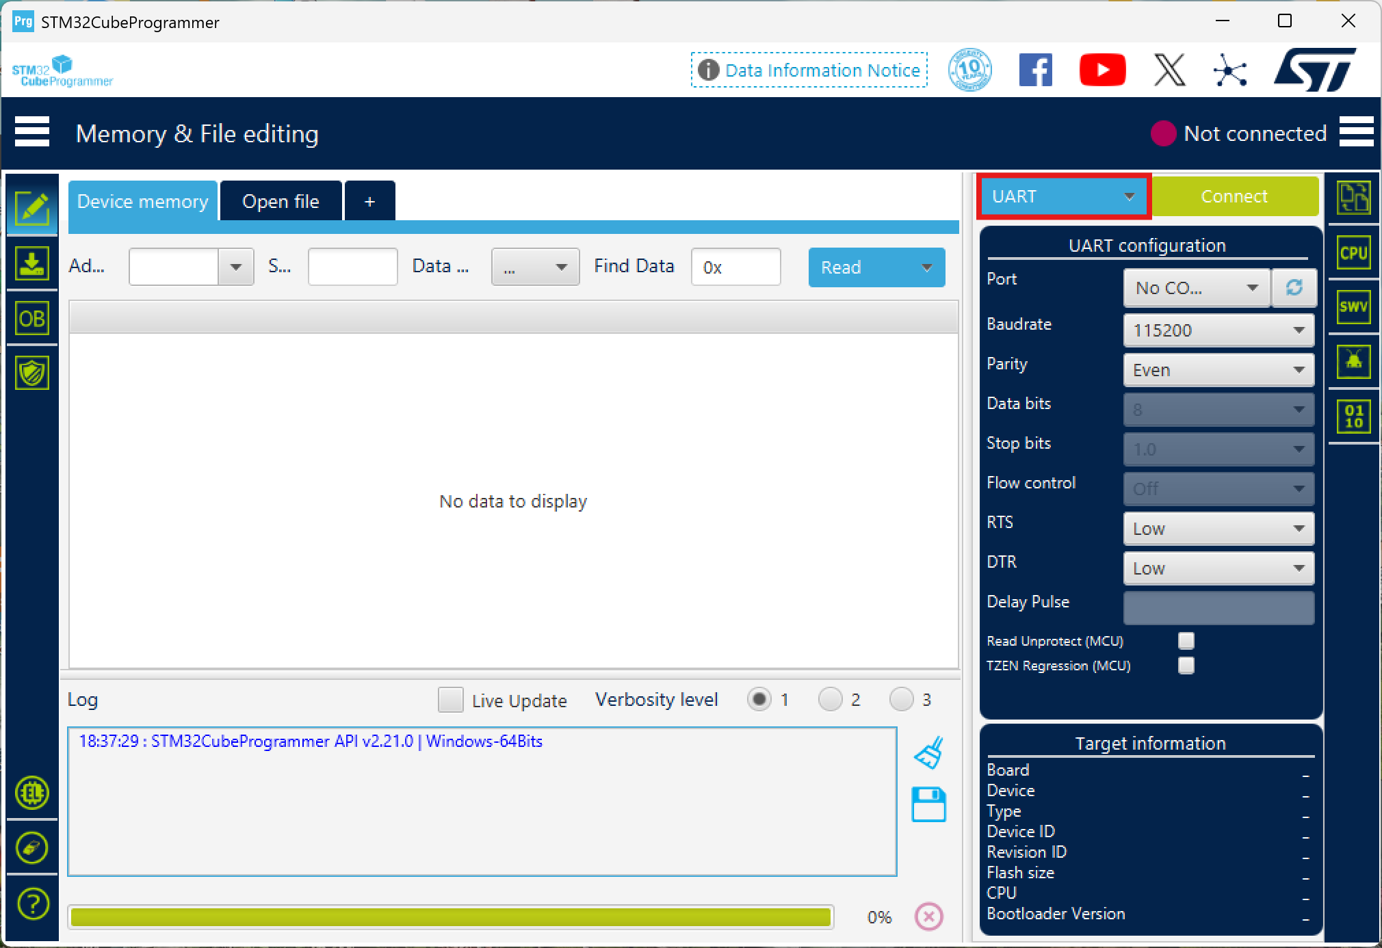
Task: Click the CPU icon in right sidebar
Action: click(x=1353, y=253)
